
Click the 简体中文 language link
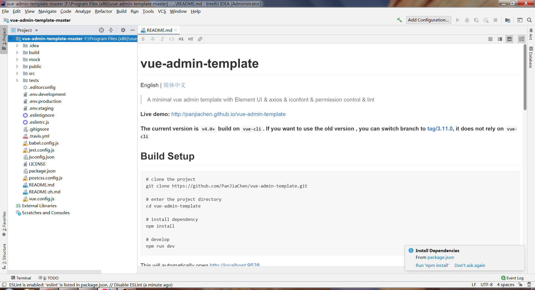[174, 85]
